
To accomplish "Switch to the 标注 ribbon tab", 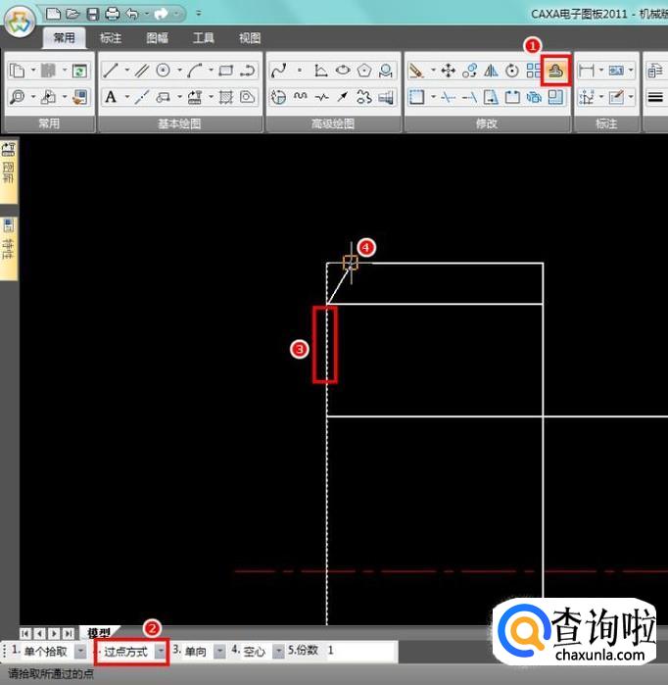I will click(x=111, y=38).
